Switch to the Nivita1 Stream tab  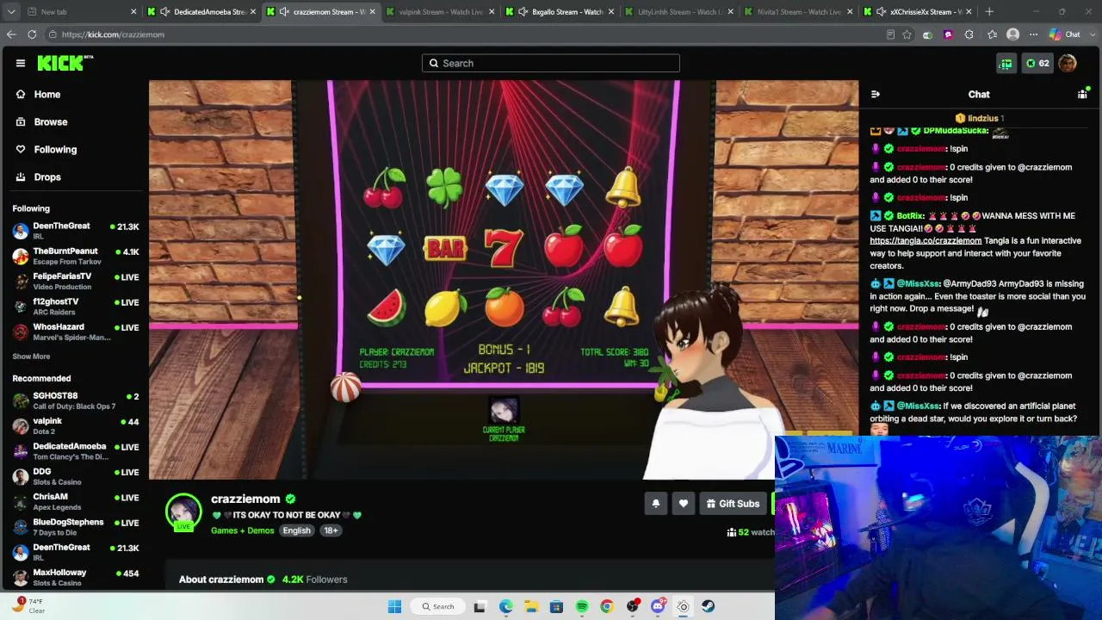(x=798, y=12)
